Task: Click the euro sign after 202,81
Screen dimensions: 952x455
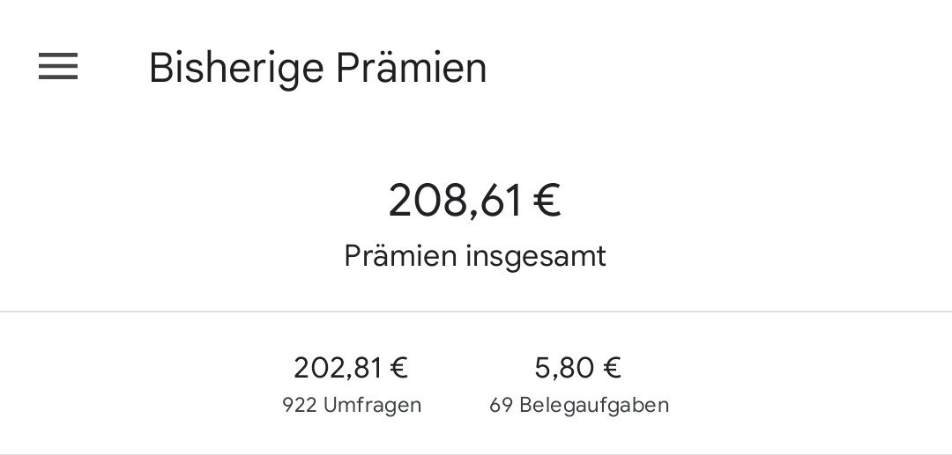Action: (x=398, y=368)
